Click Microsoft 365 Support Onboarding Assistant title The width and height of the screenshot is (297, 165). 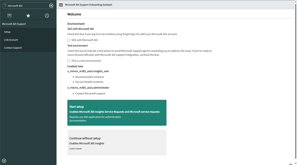[x=89, y=5]
